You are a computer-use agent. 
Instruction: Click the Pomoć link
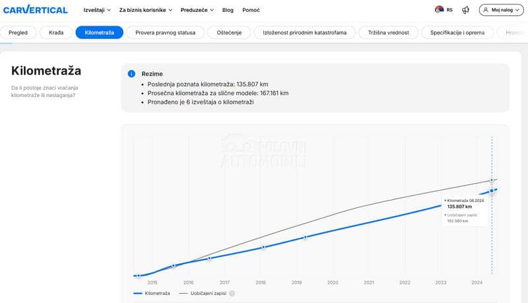pos(251,10)
